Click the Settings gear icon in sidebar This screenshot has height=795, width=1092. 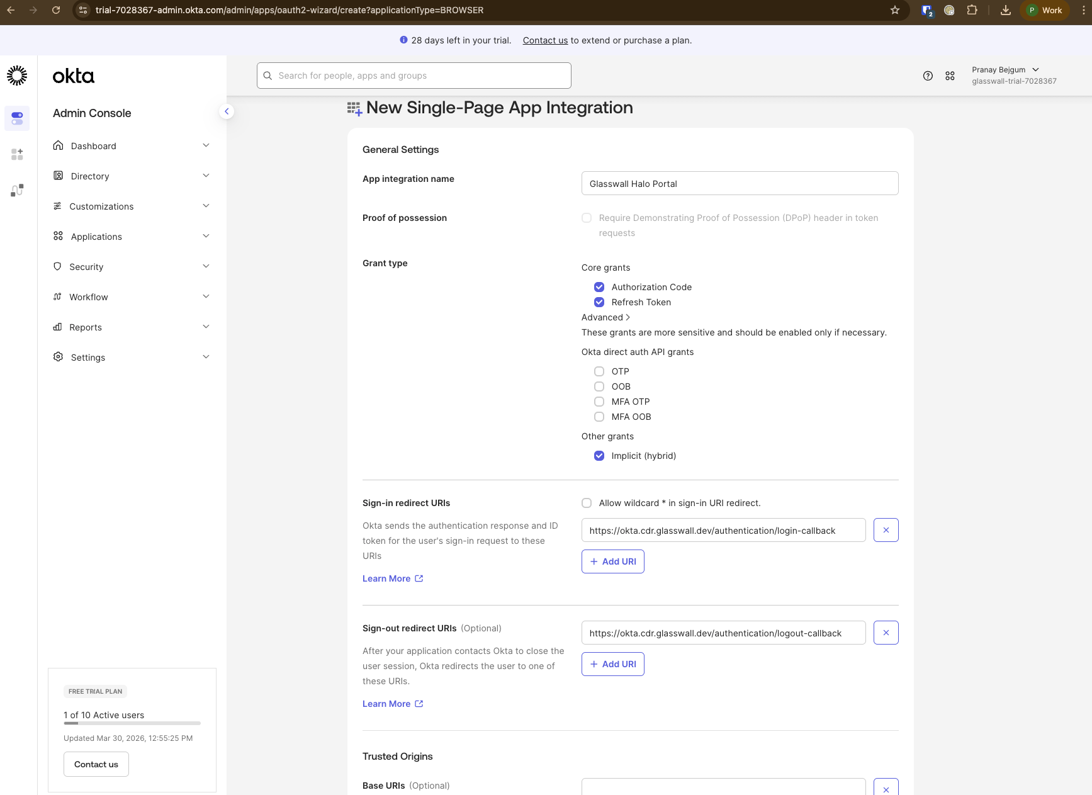click(x=58, y=357)
